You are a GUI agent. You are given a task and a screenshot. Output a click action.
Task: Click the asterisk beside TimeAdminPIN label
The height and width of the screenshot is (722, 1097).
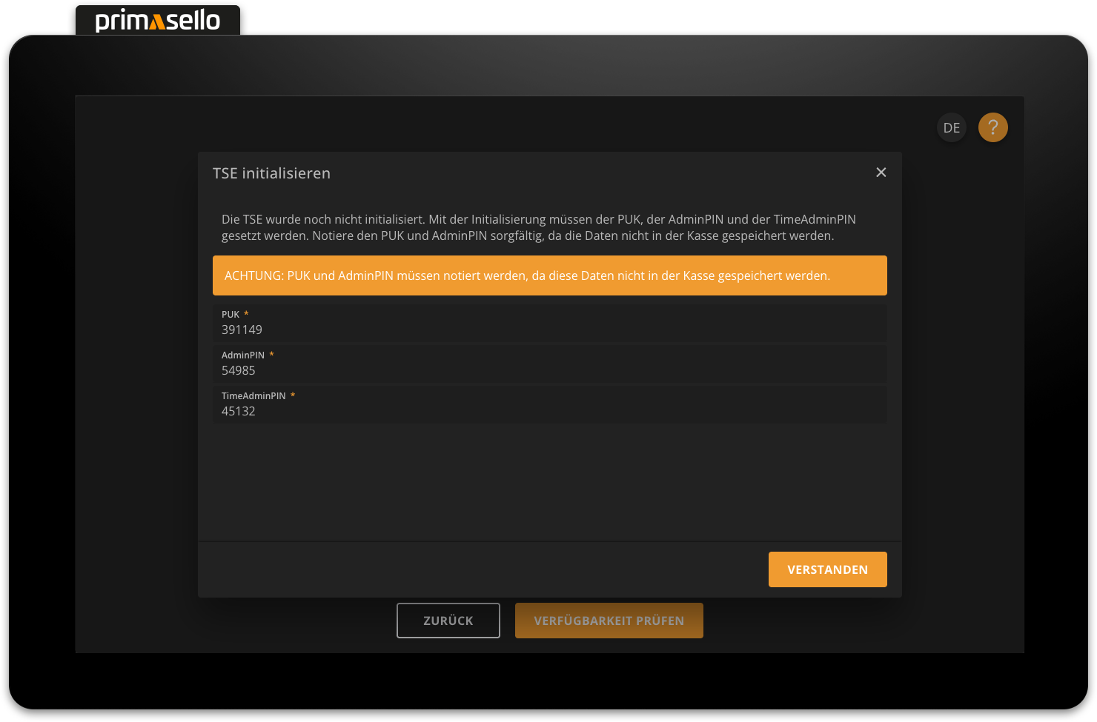[x=292, y=395]
